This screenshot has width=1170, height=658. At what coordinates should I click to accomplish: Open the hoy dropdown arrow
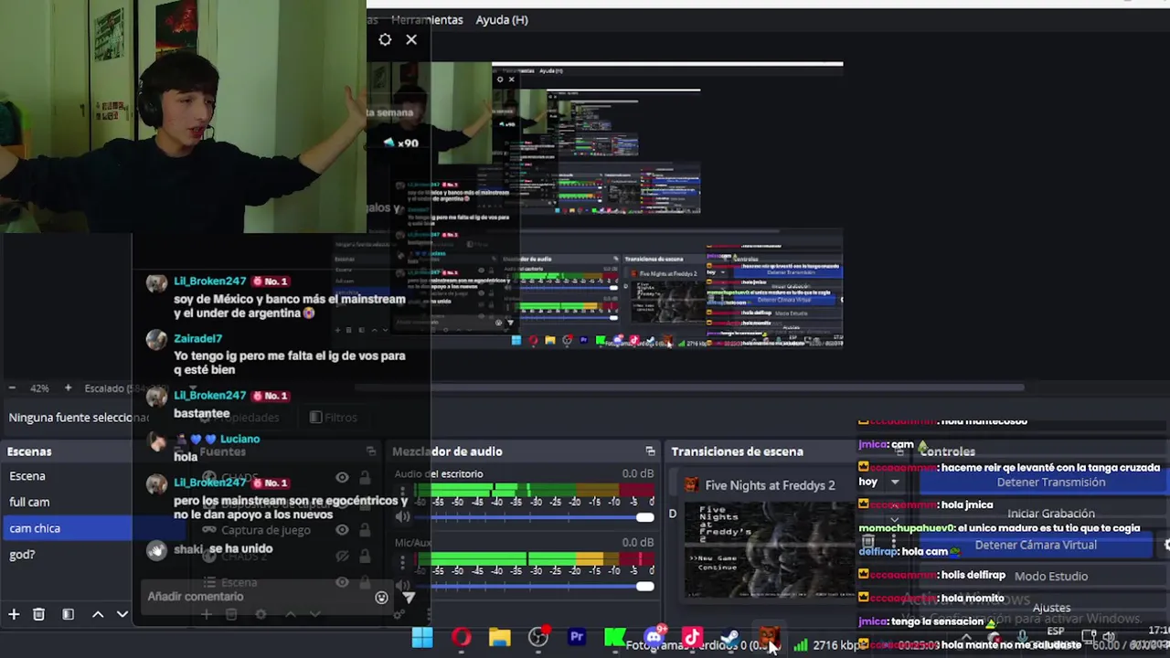(x=895, y=482)
